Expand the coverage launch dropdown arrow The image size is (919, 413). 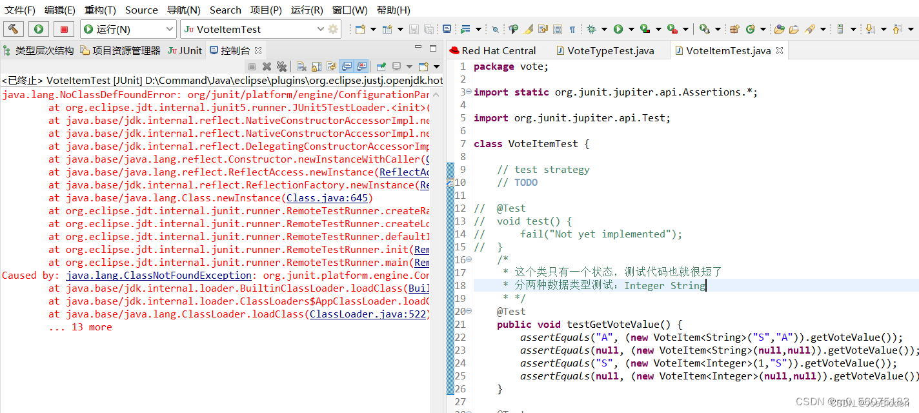pyautogui.click(x=659, y=29)
